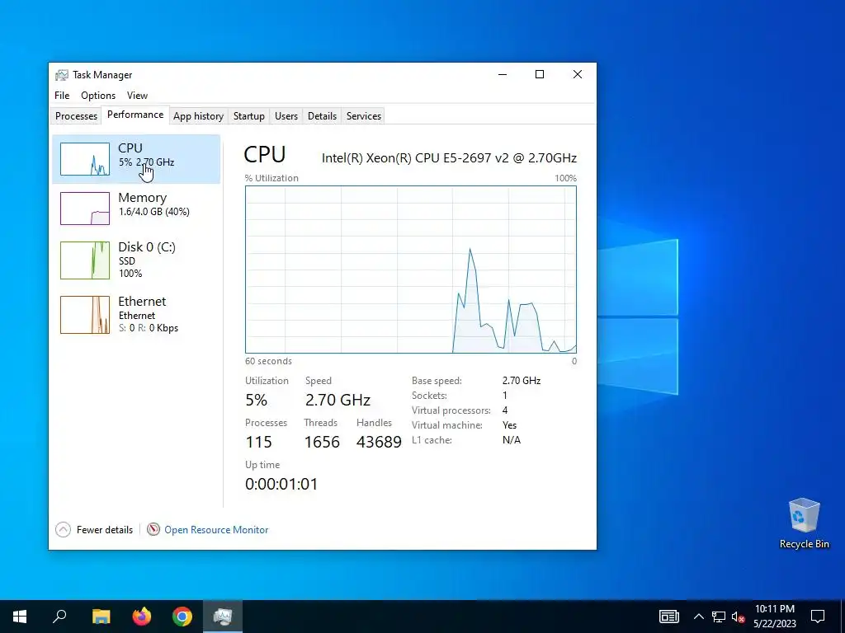Open Resource Monitor link

coord(216,530)
